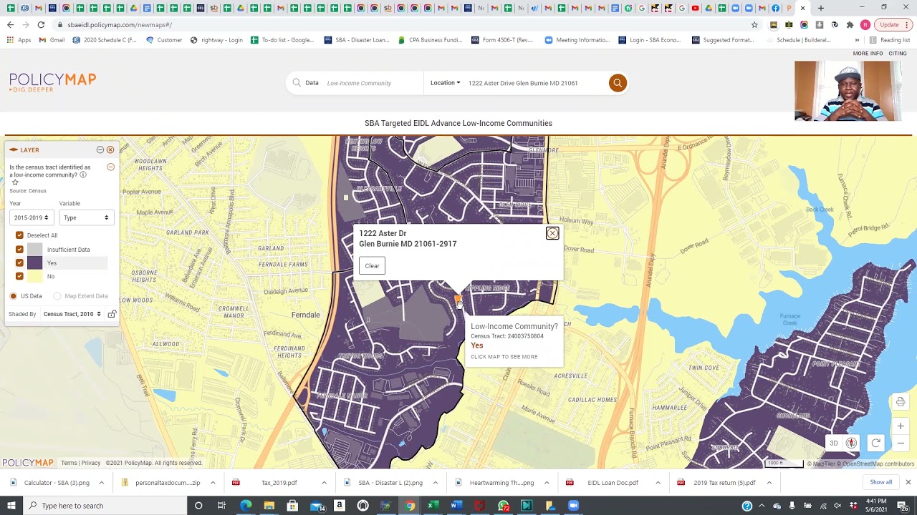Select the US Data radio button
Image resolution: width=917 pixels, height=515 pixels.
click(13, 296)
